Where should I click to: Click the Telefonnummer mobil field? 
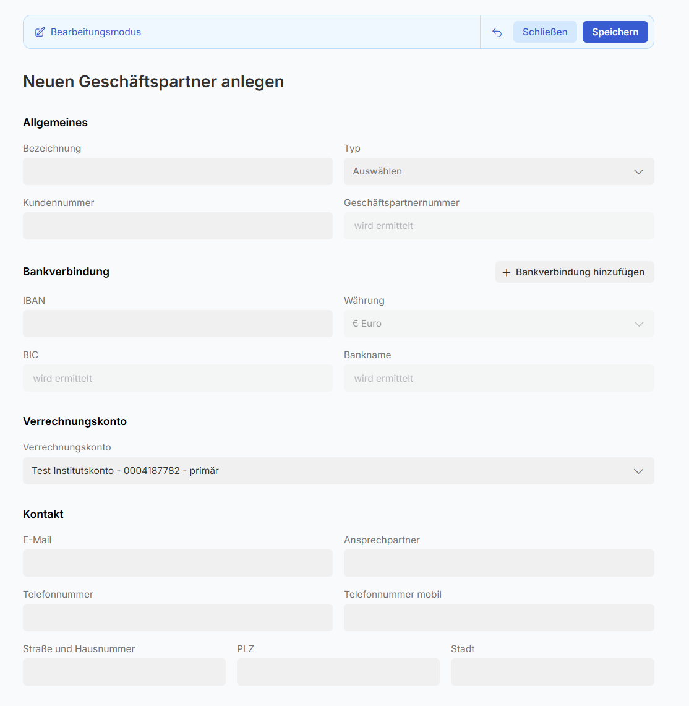click(499, 618)
